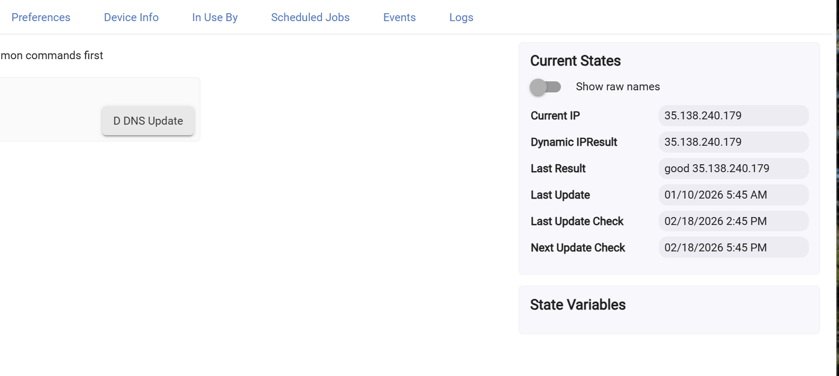Click the Last Result label
This screenshot has height=376, width=839.
[558, 168]
